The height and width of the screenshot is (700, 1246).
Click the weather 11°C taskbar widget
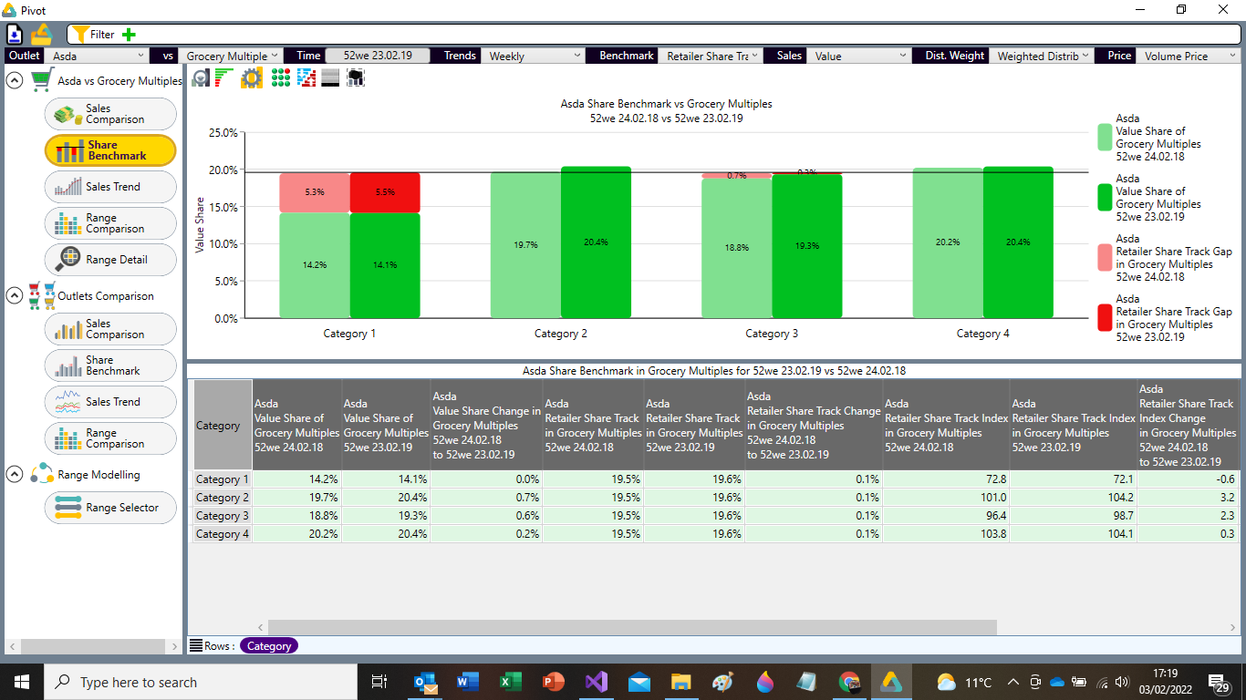964,682
